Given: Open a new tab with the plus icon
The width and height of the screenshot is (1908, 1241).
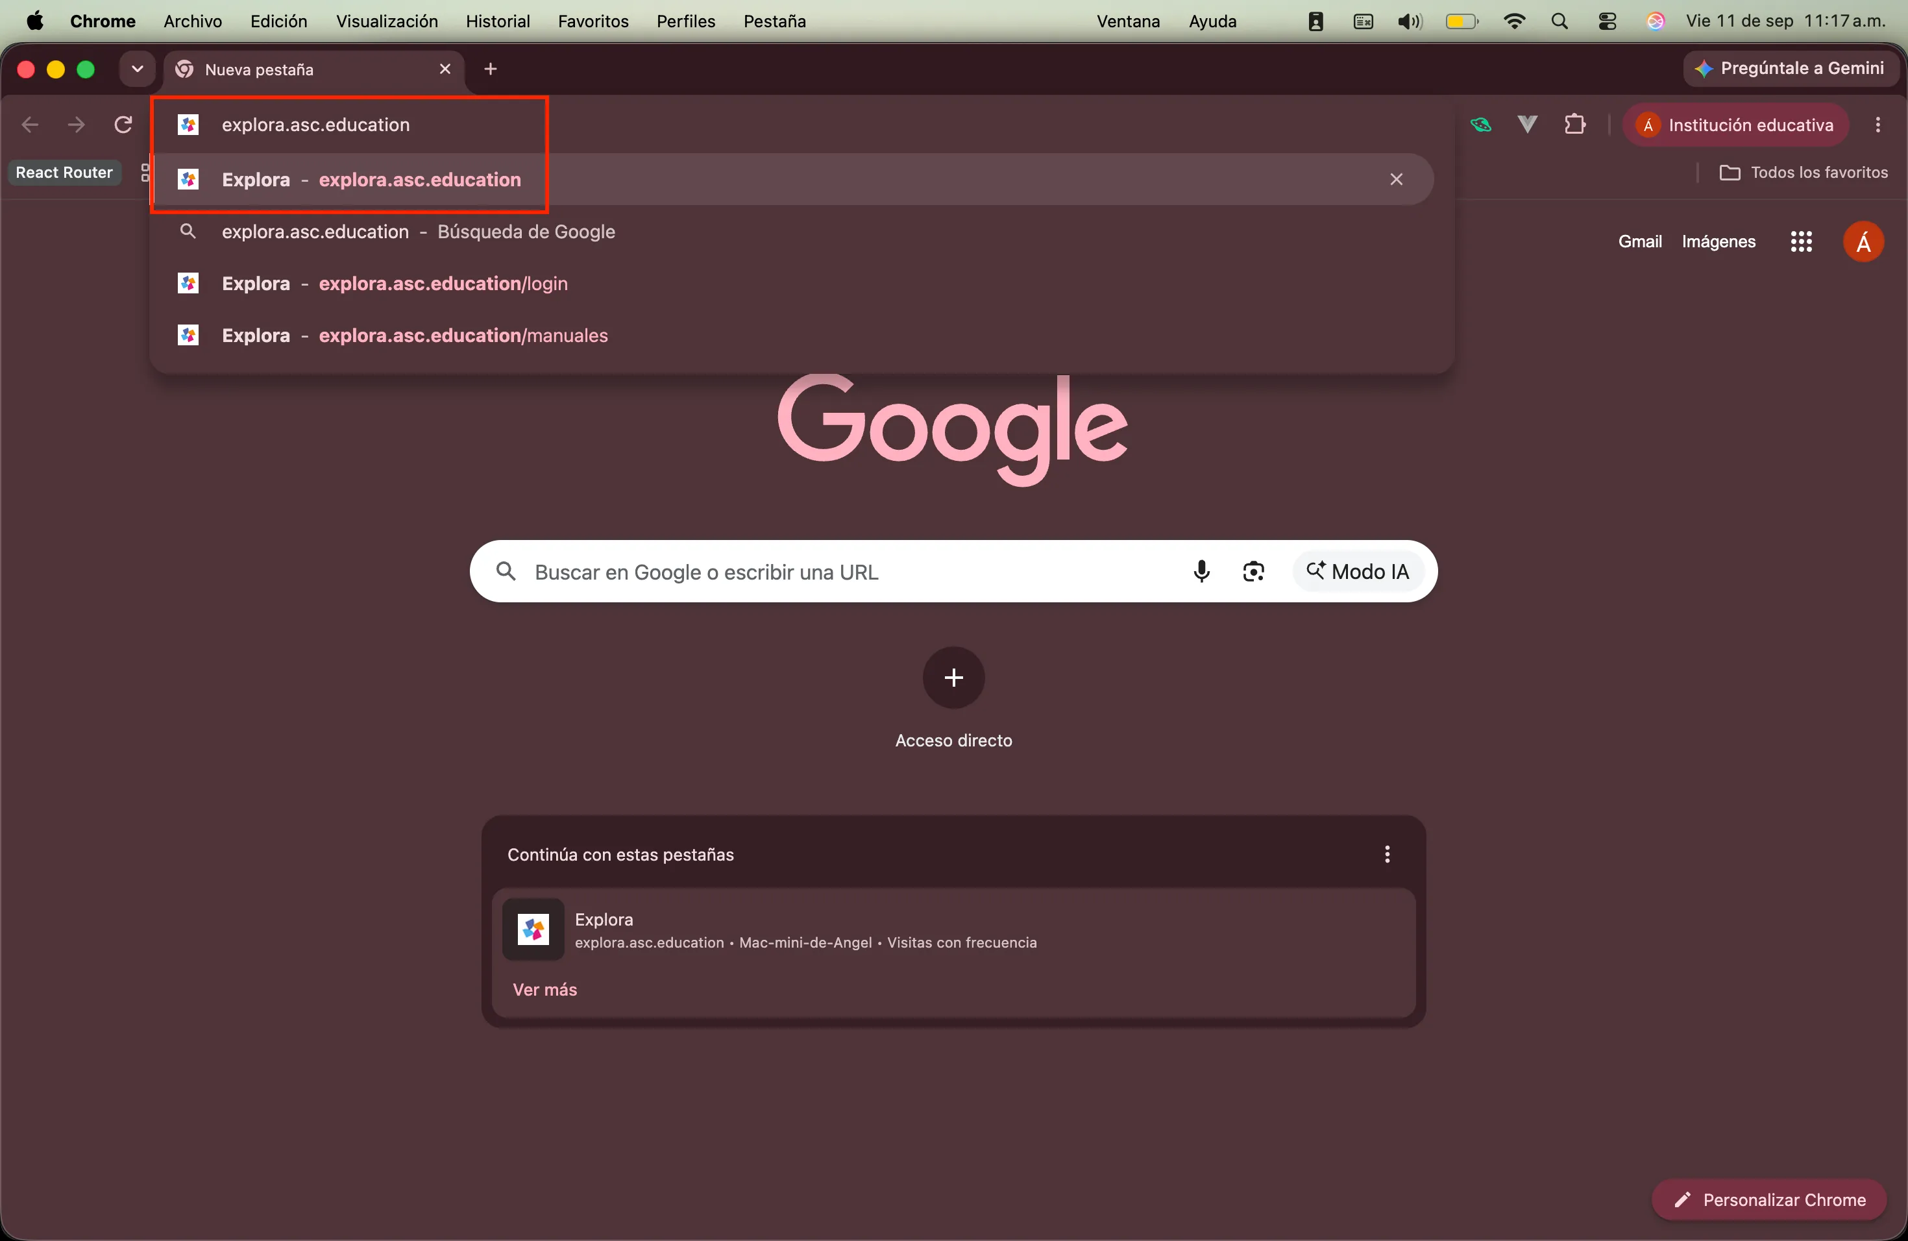Looking at the screenshot, I should [491, 69].
